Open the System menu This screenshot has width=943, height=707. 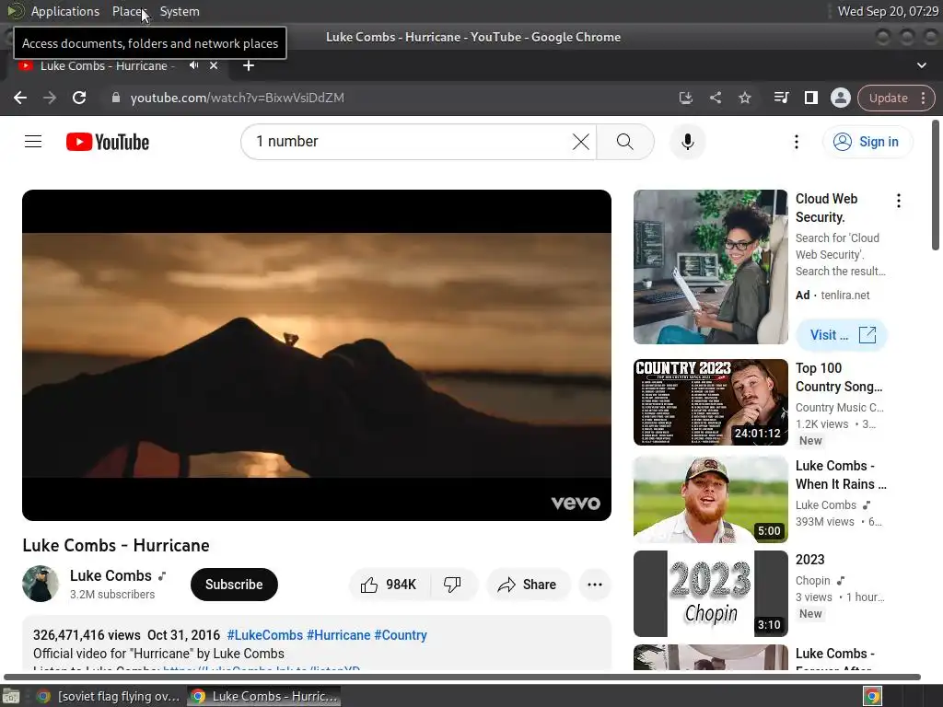click(180, 11)
